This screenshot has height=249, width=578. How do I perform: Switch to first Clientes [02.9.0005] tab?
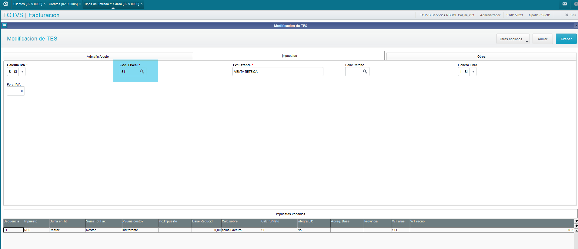(x=28, y=4)
